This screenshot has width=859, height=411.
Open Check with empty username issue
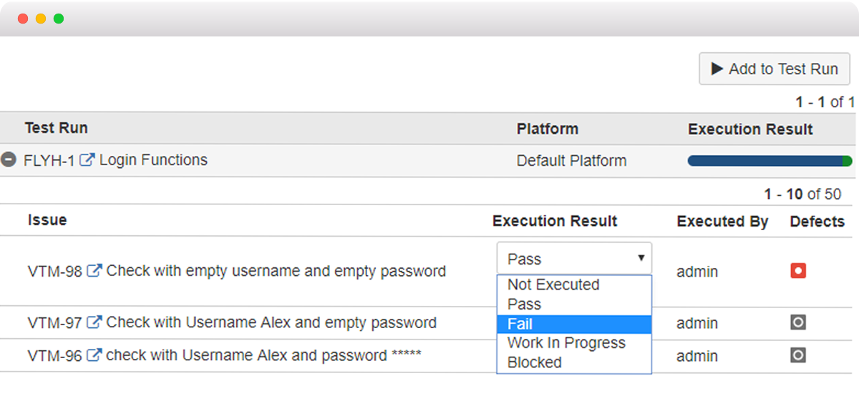coord(276,272)
